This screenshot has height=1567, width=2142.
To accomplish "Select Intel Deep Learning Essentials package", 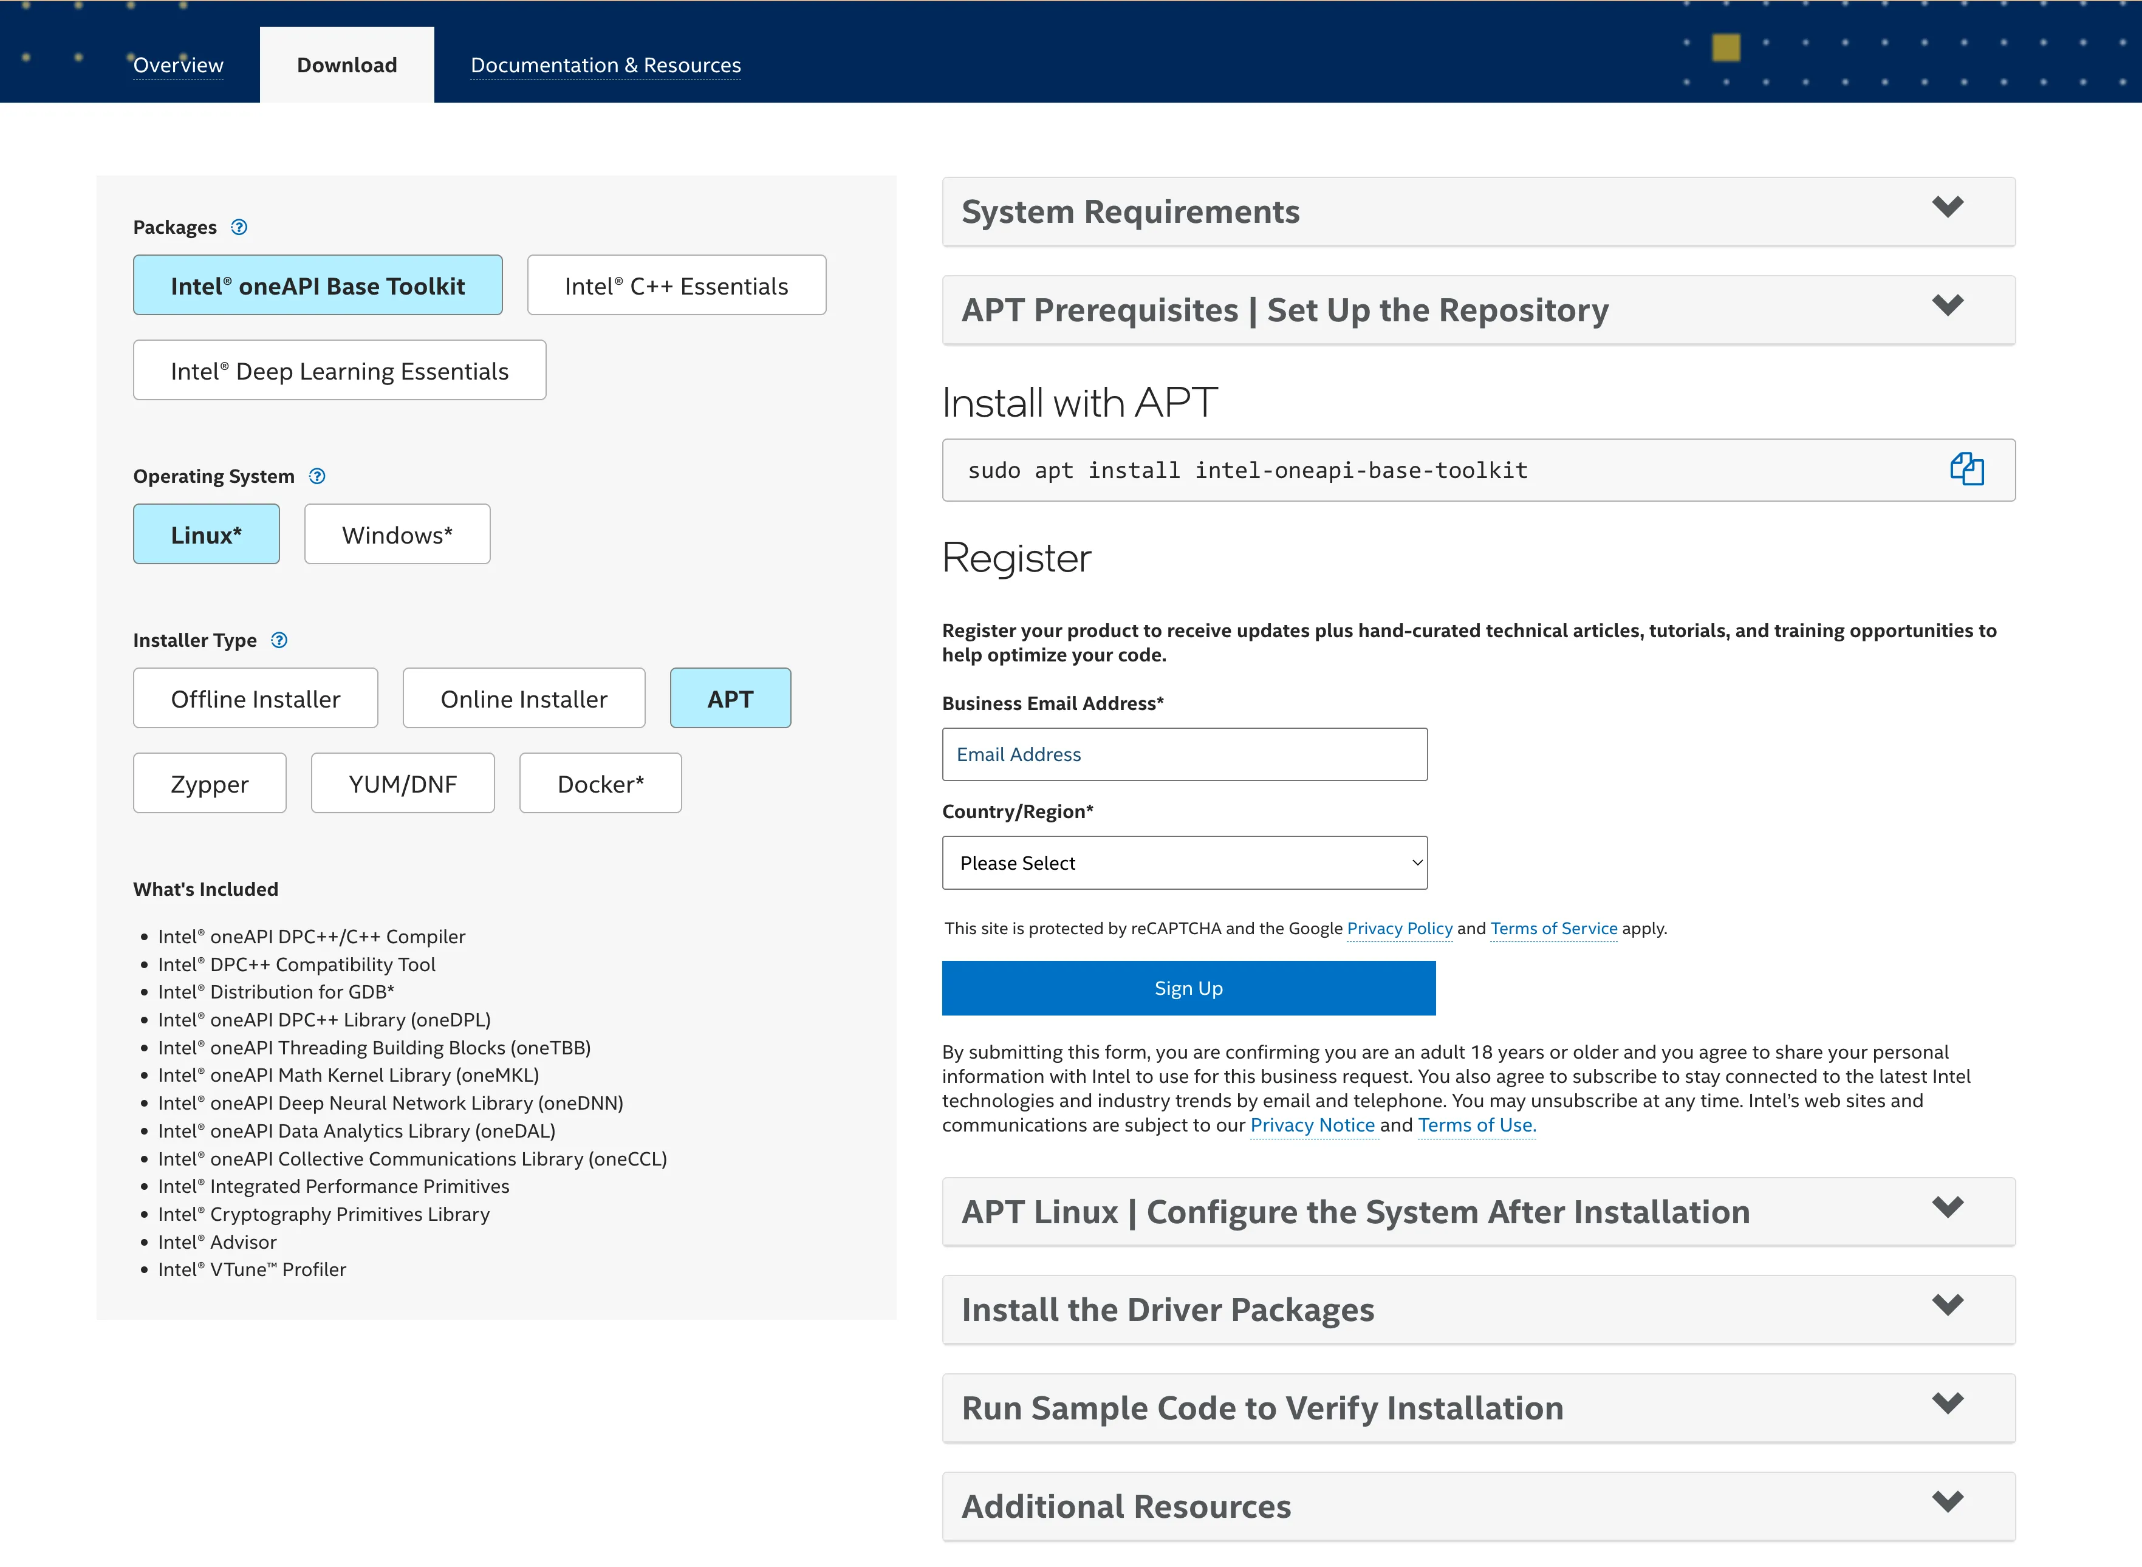I will 340,371.
